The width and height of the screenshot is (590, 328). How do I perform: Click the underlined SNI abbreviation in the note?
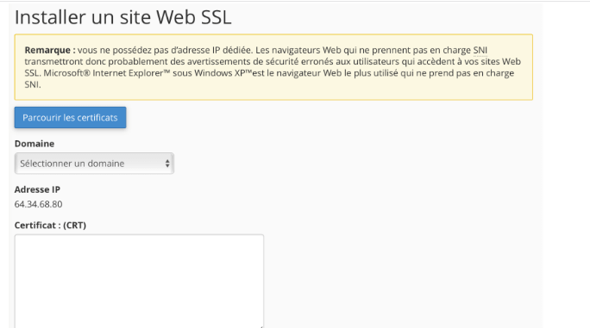tap(480, 50)
